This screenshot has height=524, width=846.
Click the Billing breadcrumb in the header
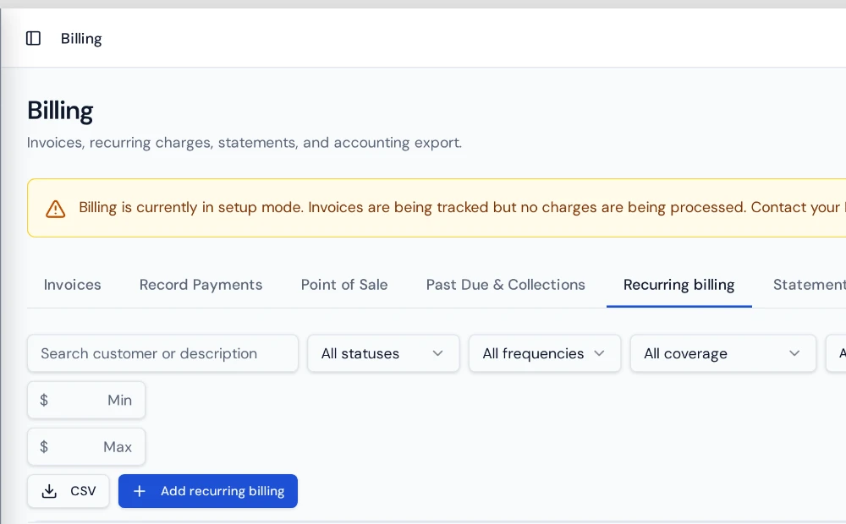click(81, 39)
